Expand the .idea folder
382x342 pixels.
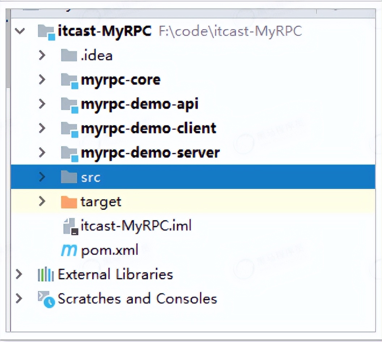pyautogui.click(x=42, y=56)
